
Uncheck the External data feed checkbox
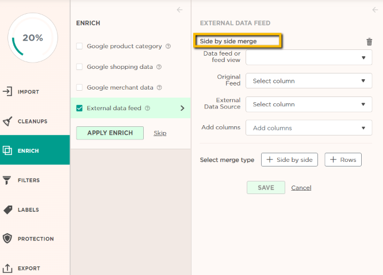coord(79,108)
